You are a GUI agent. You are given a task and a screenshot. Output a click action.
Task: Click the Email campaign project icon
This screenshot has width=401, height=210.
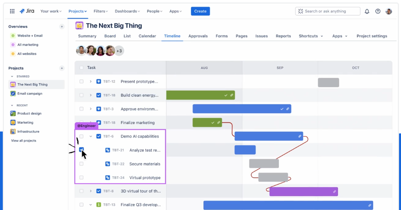(x=13, y=94)
